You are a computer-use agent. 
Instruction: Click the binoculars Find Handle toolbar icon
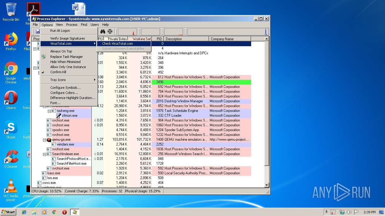coord(103,31)
